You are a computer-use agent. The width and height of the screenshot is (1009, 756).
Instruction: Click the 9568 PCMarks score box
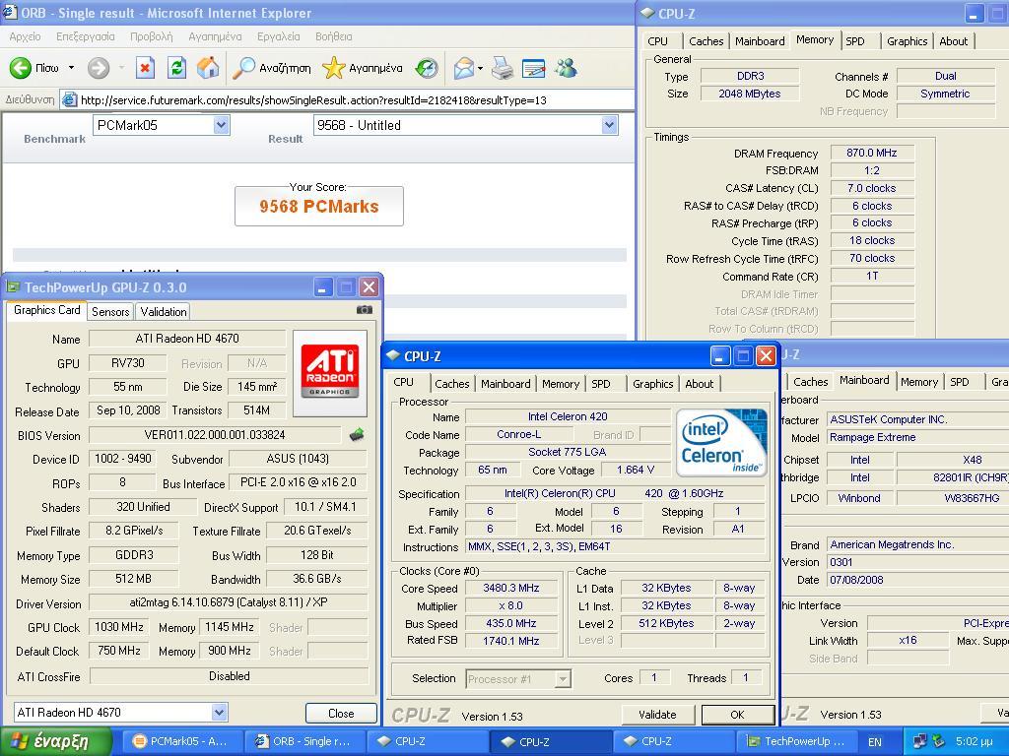click(x=319, y=206)
